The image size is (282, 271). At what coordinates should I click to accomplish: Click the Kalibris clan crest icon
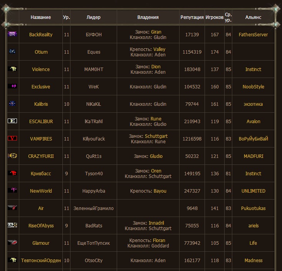click(12, 103)
